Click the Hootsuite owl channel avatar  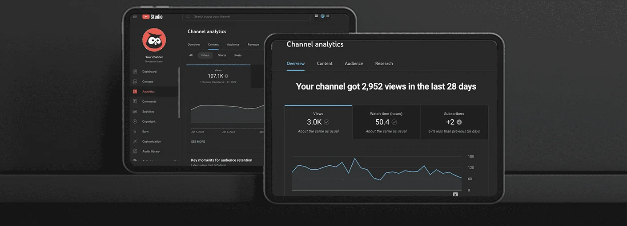tap(154, 40)
